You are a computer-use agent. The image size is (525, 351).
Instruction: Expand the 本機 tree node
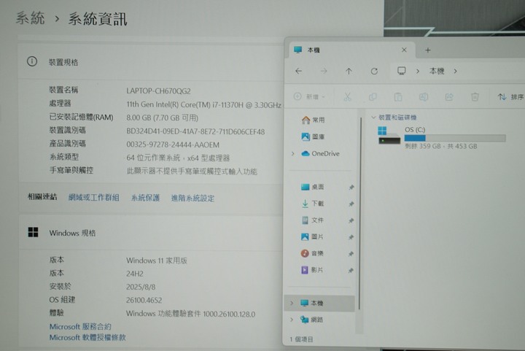(x=292, y=303)
